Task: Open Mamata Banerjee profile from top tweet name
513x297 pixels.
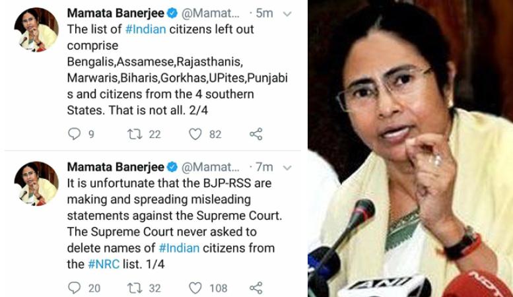Action: click(x=116, y=13)
